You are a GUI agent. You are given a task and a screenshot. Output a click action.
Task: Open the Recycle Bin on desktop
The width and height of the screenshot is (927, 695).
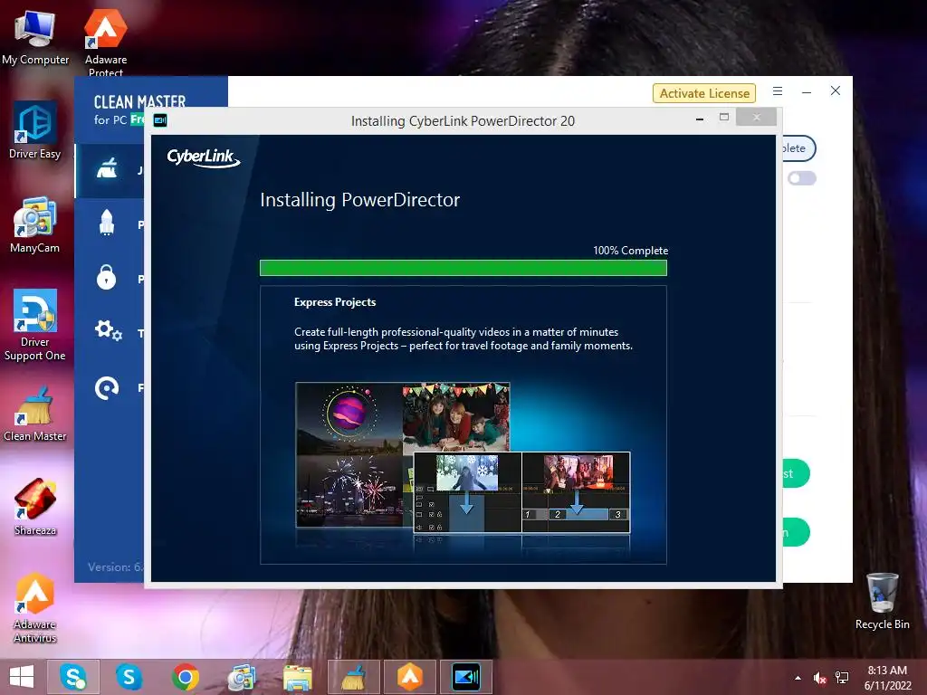point(882,601)
